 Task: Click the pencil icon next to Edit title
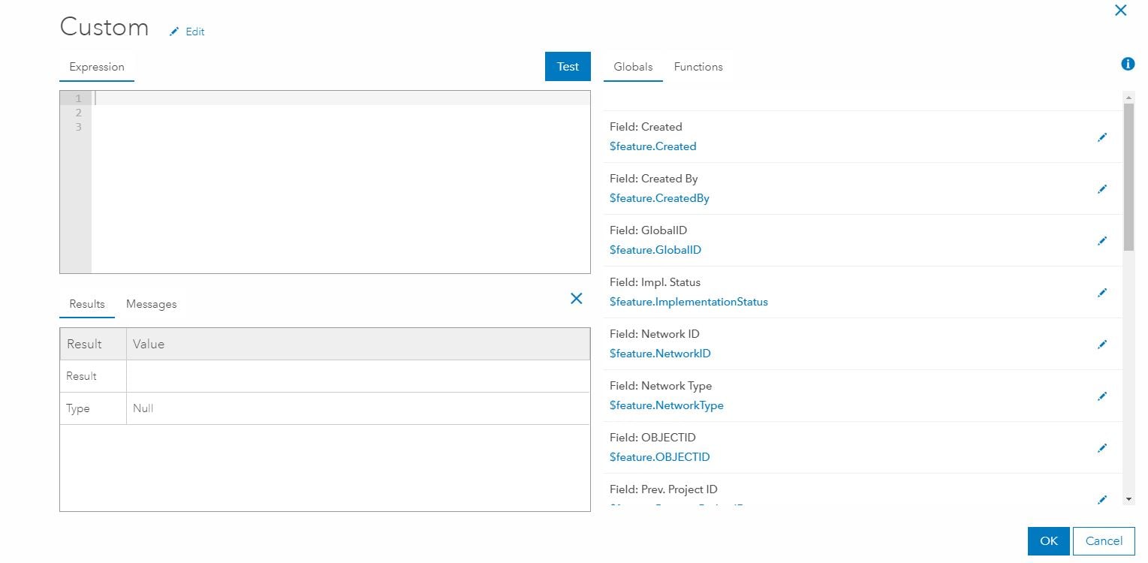click(174, 32)
